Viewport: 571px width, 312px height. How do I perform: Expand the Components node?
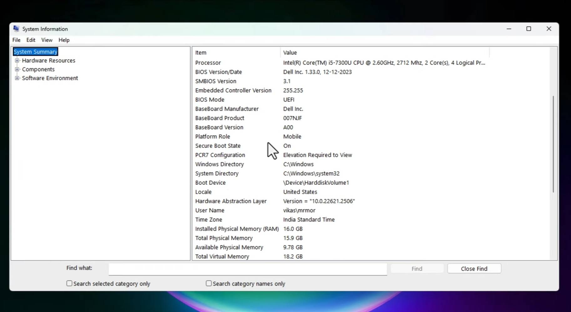(x=17, y=69)
